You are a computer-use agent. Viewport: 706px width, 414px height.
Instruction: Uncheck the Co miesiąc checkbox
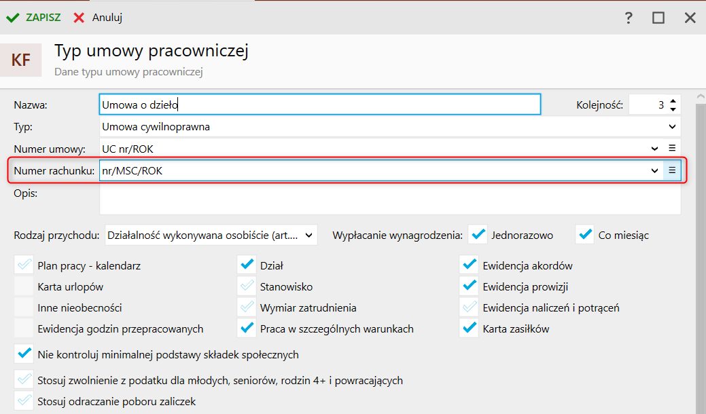tap(584, 235)
